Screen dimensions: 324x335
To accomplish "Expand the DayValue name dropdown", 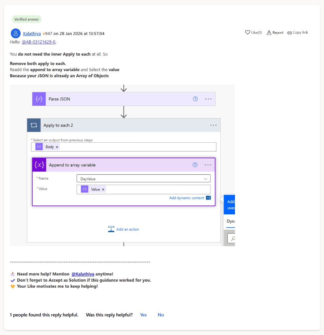I will click(x=206, y=179).
